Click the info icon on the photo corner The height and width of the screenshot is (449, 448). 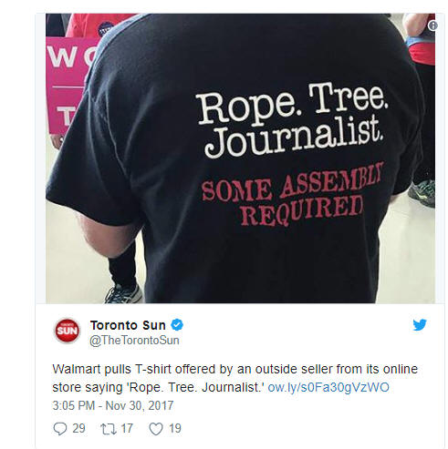pyautogui.click(x=432, y=26)
